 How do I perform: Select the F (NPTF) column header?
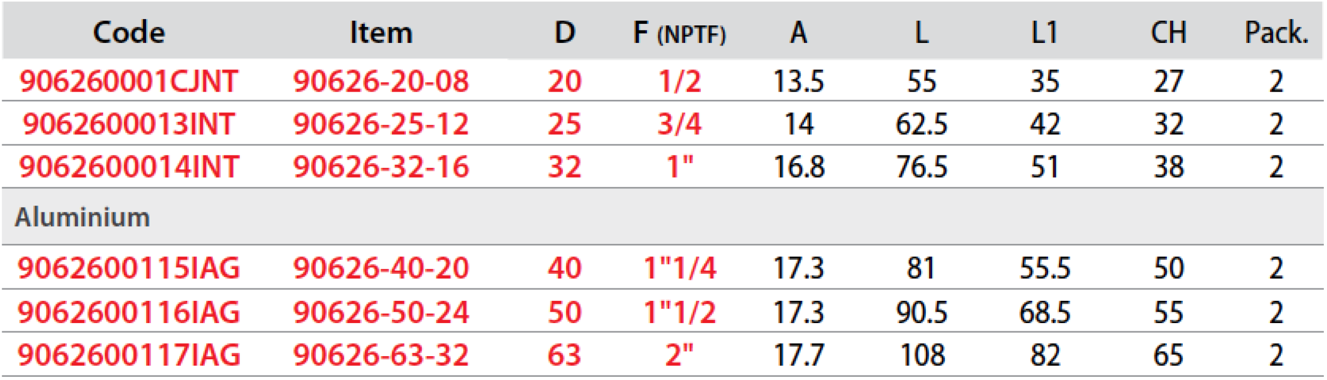pos(679,33)
